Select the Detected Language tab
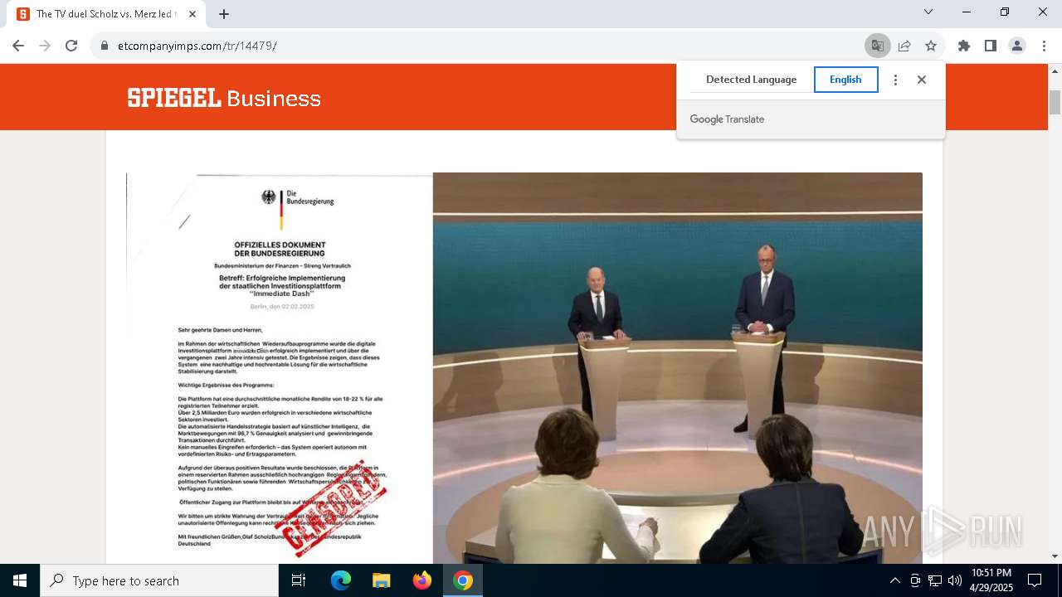Image resolution: width=1062 pixels, height=597 pixels. (751, 80)
